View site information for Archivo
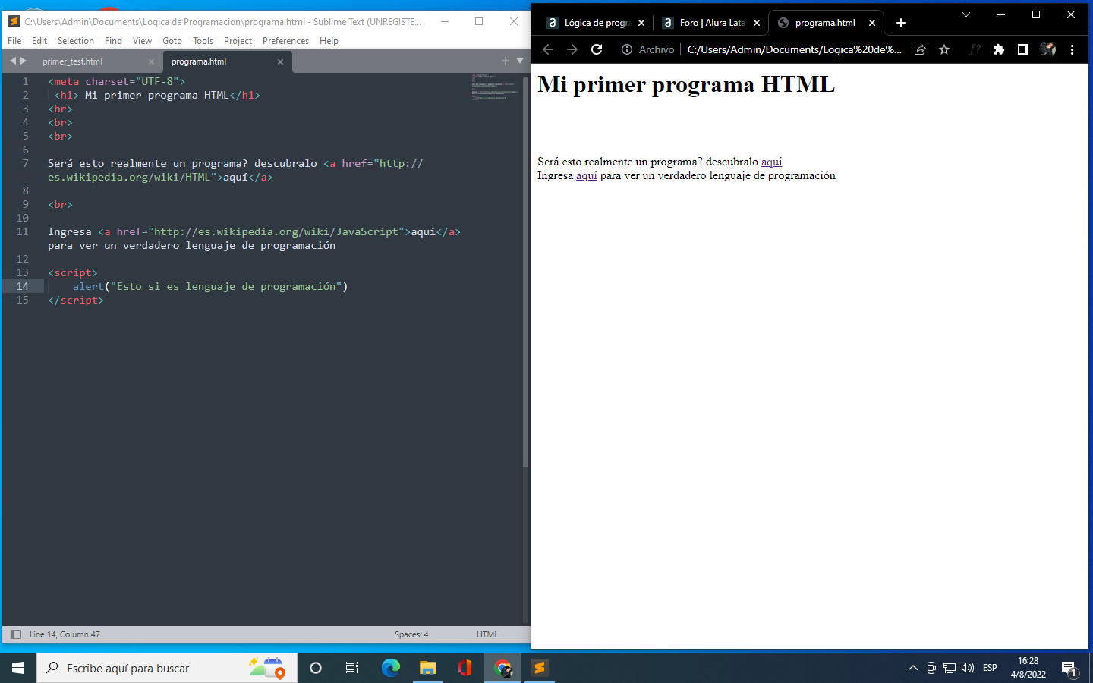 click(x=647, y=49)
